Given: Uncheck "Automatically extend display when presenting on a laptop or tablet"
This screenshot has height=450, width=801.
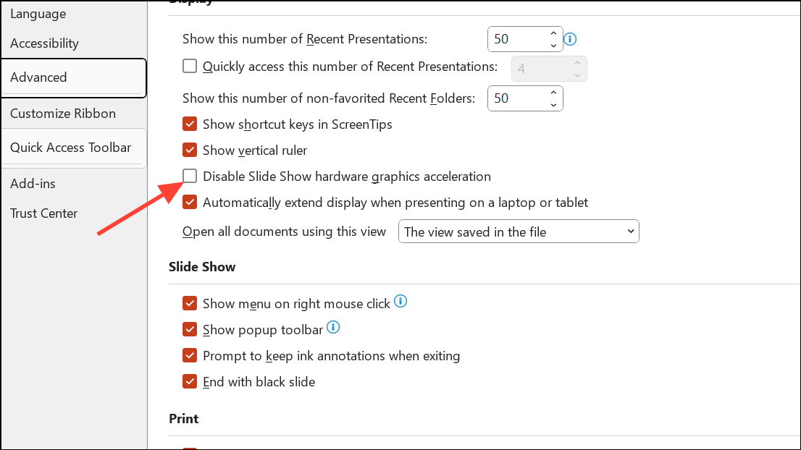Looking at the screenshot, I should [189, 202].
